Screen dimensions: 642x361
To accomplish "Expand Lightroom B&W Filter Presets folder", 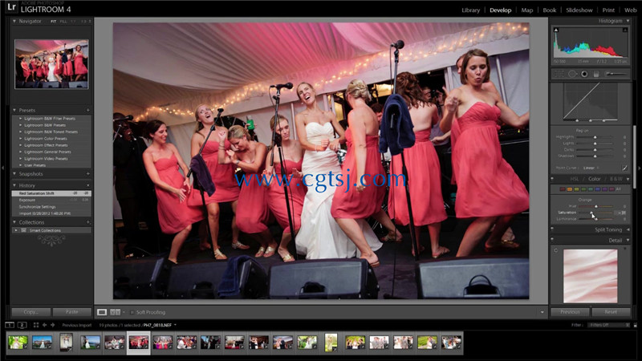I will pos(21,118).
